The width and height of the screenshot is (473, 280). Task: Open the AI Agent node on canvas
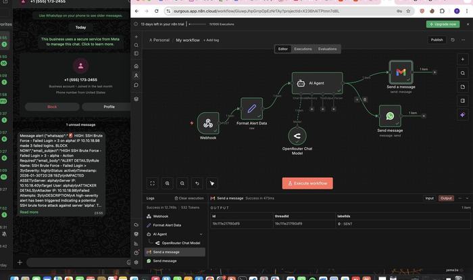click(318, 83)
